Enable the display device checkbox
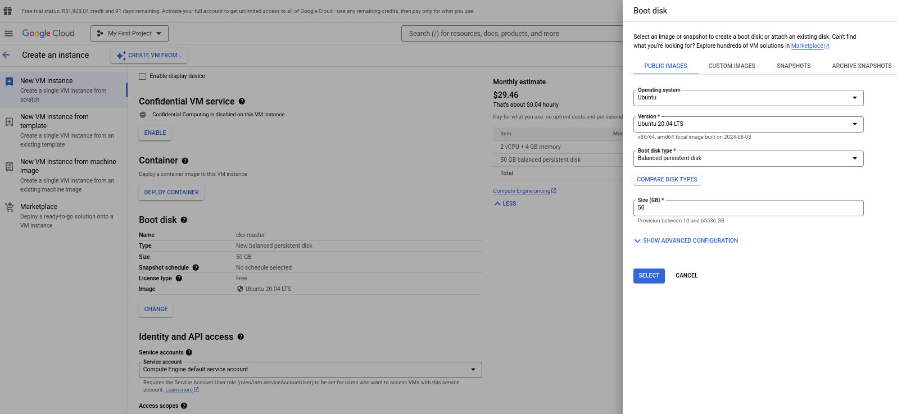Image resolution: width=897 pixels, height=414 pixels. 143,76
